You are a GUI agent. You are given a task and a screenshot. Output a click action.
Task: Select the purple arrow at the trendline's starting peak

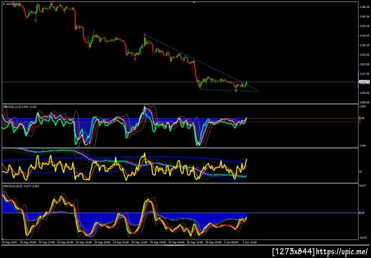(x=145, y=34)
